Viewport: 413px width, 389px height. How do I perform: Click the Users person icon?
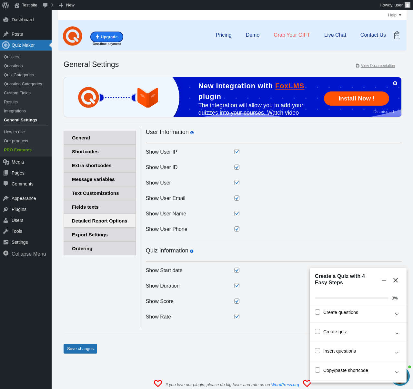[x=6, y=220]
